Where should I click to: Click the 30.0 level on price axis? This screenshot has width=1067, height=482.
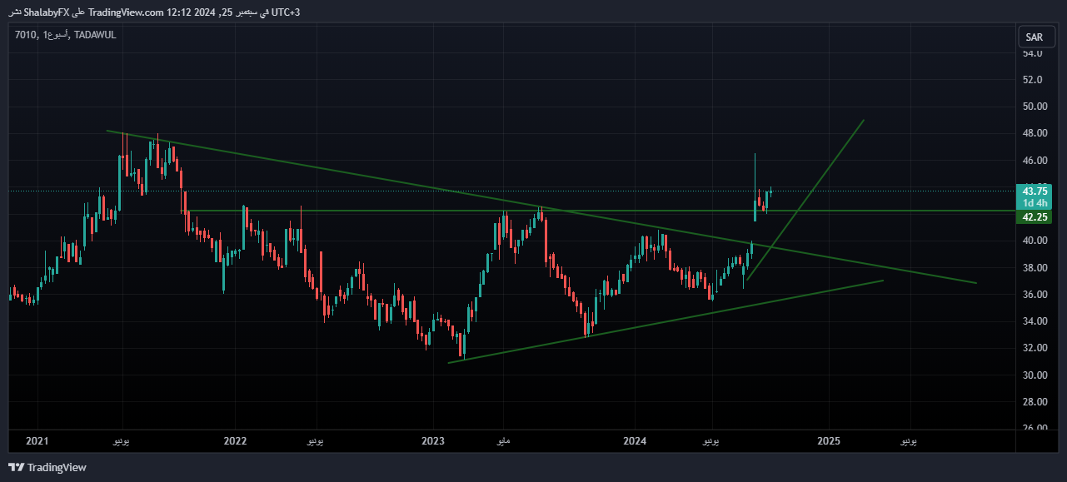pos(1033,375)
